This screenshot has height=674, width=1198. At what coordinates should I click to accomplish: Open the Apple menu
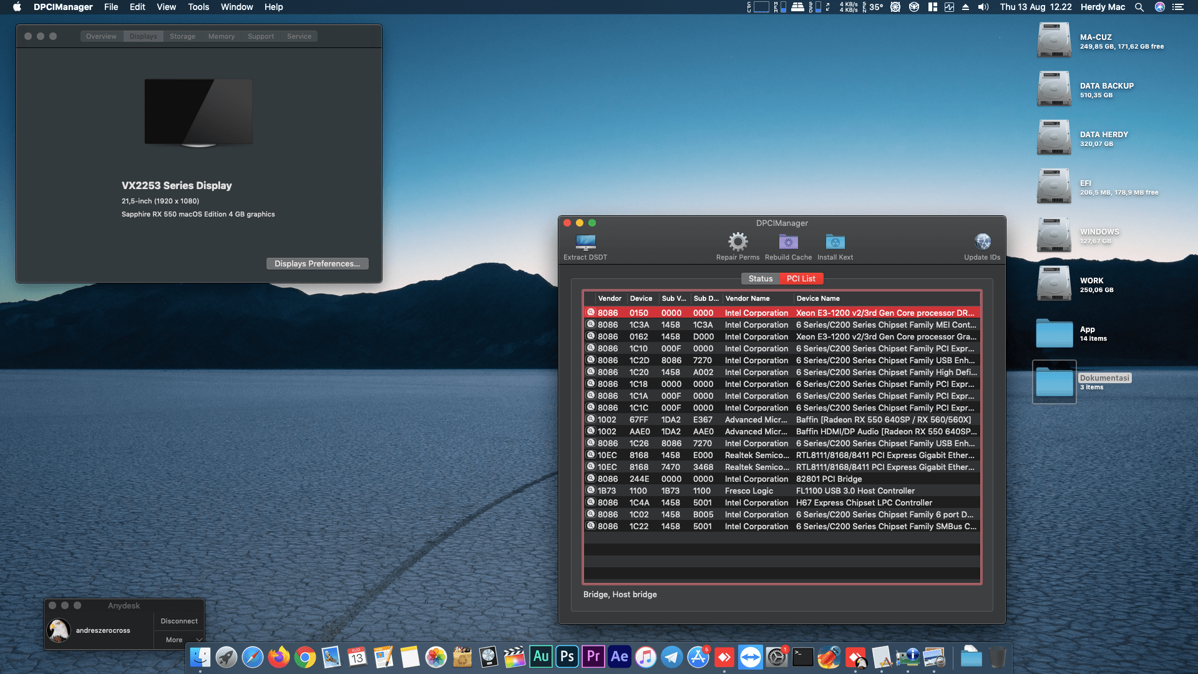click(x=17, y=7)
